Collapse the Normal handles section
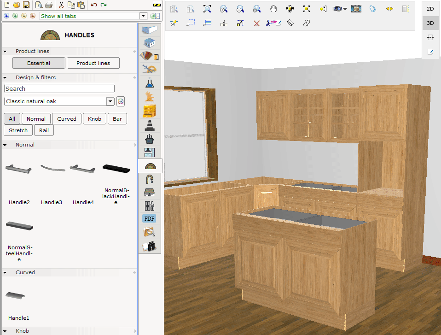The image size is (441, 335). pos(5,145)
